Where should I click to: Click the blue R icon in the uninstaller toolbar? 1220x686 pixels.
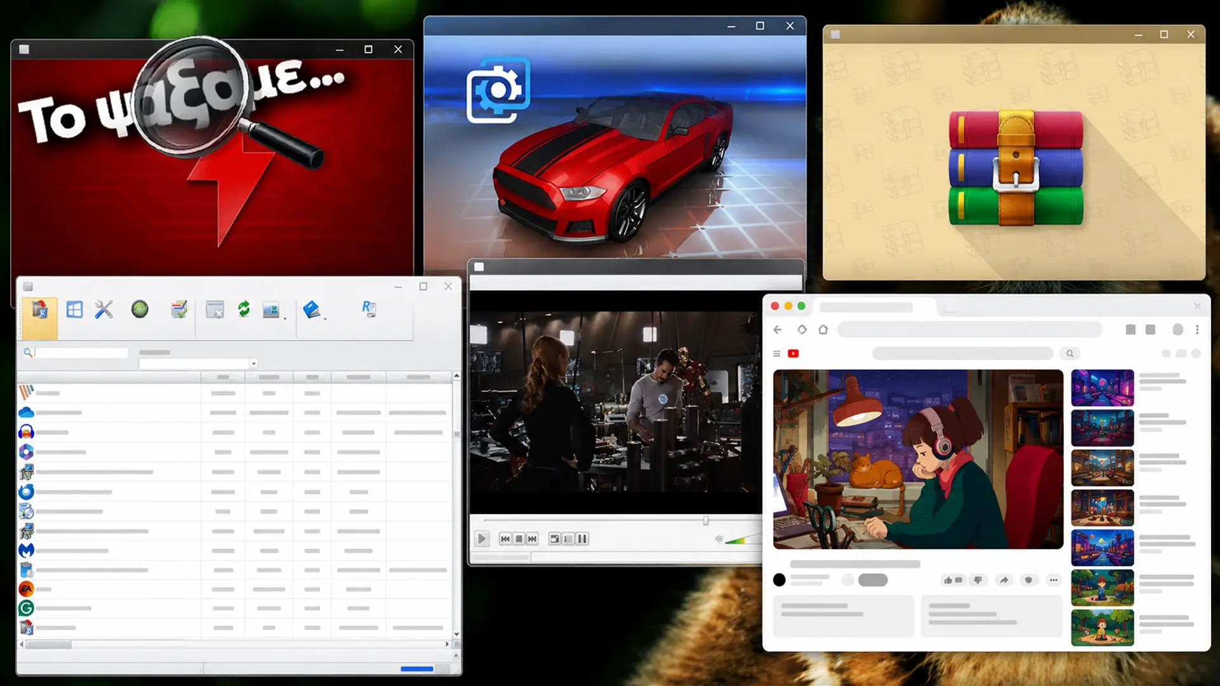[369, 309]
